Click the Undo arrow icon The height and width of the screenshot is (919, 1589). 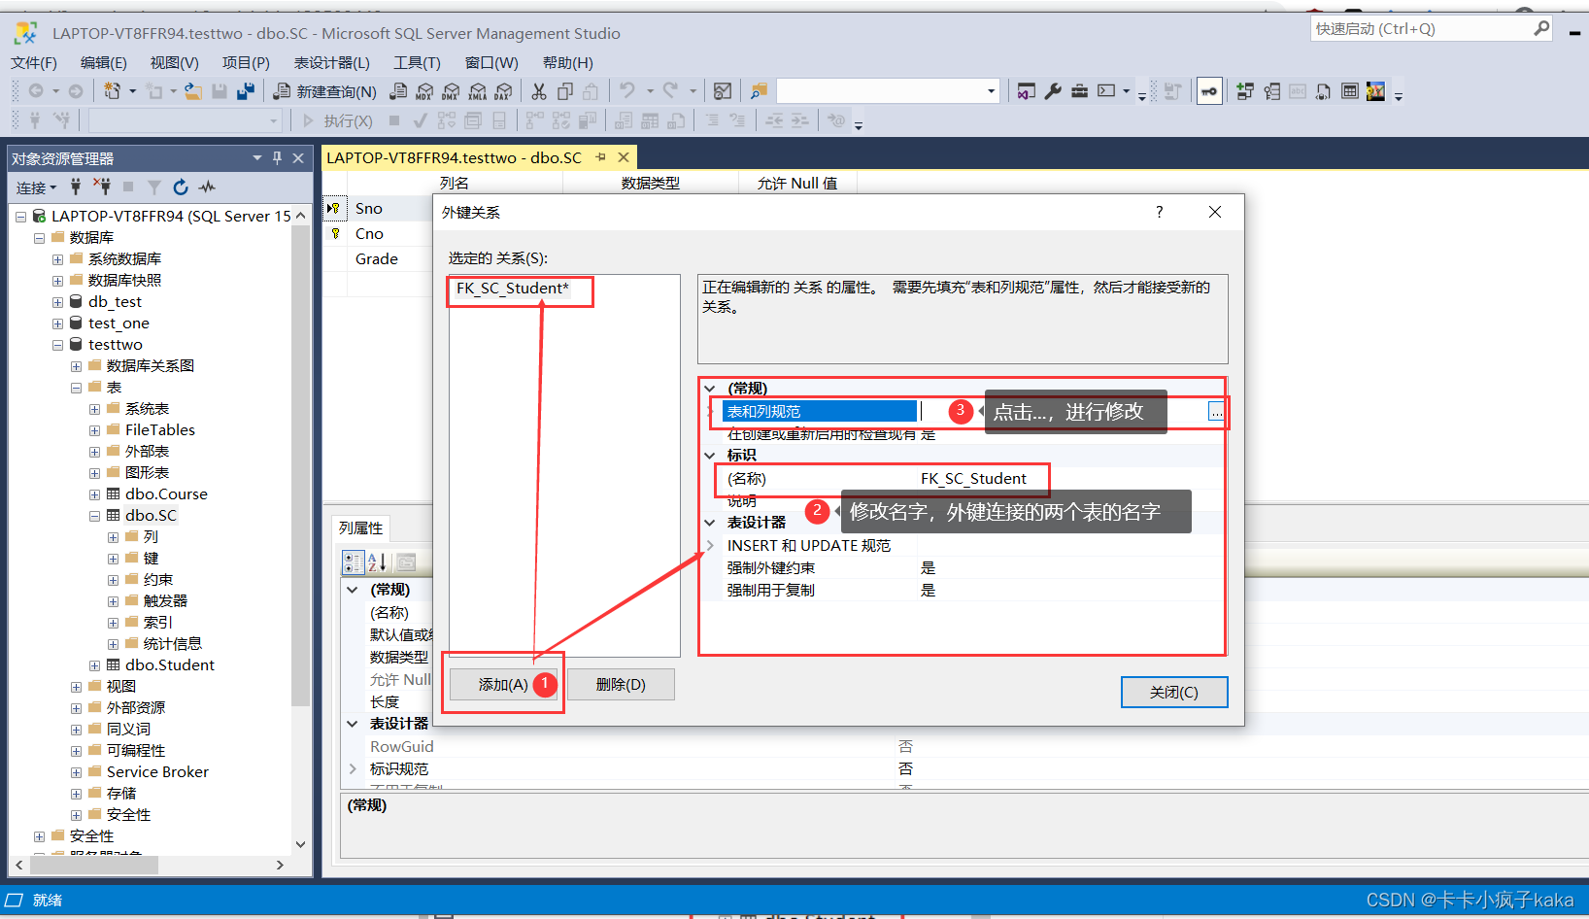pos(627,91)
